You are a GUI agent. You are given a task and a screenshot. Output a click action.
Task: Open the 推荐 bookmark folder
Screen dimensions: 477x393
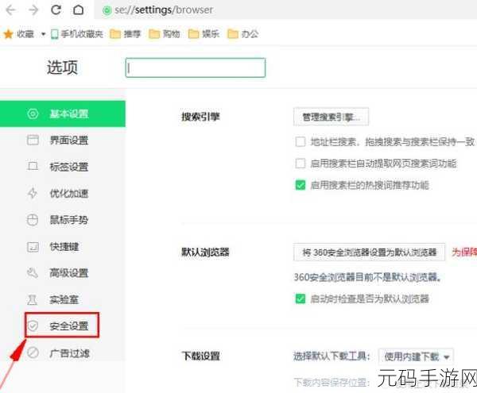[125, 34]
